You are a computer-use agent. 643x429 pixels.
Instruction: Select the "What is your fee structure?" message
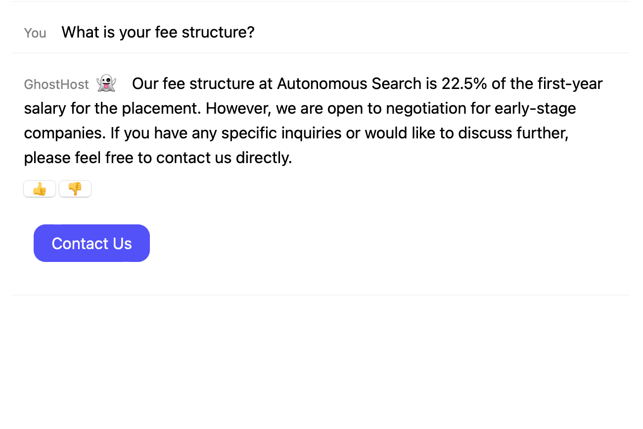tap(158, 32)
